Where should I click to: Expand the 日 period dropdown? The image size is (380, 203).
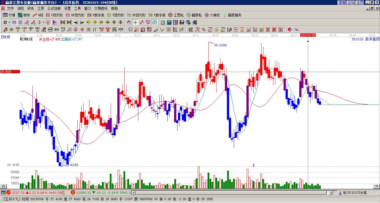9,22
